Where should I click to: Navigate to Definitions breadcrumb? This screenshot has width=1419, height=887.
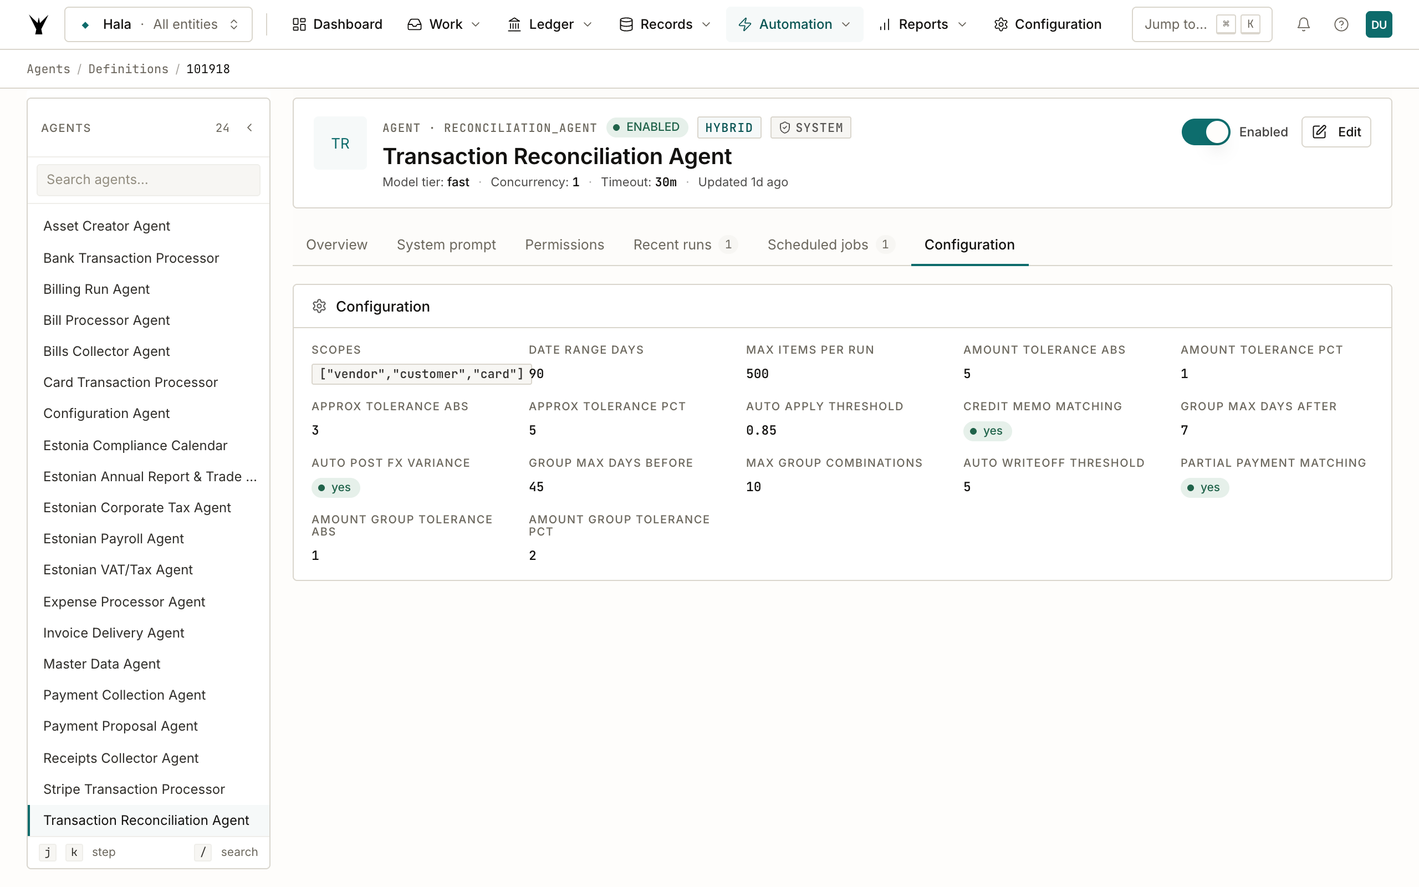click(129, 69)
